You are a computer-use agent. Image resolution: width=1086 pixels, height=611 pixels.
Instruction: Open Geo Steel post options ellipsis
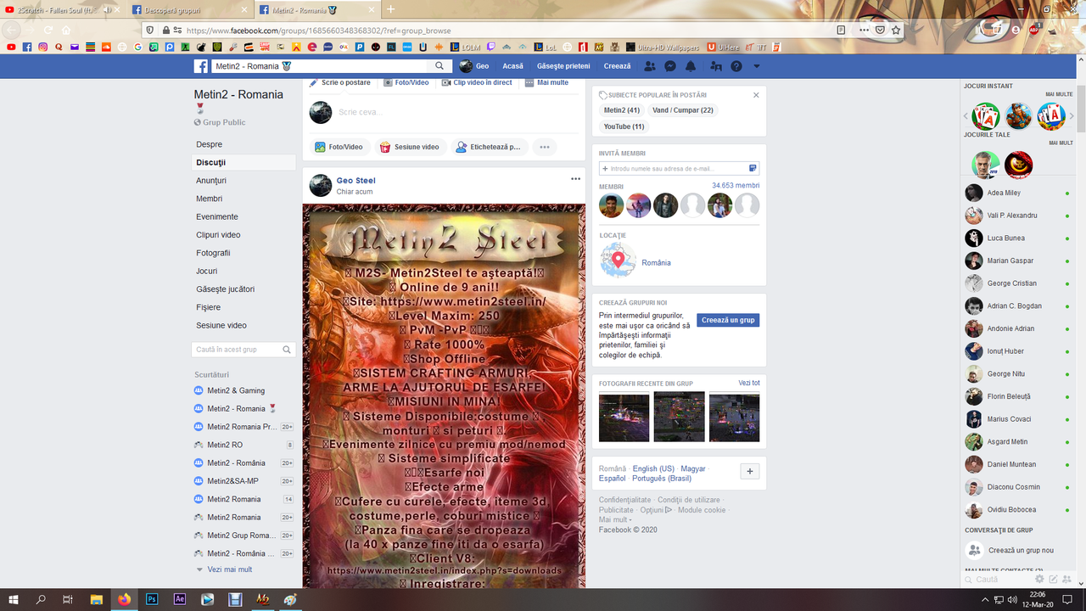point(575,179)
